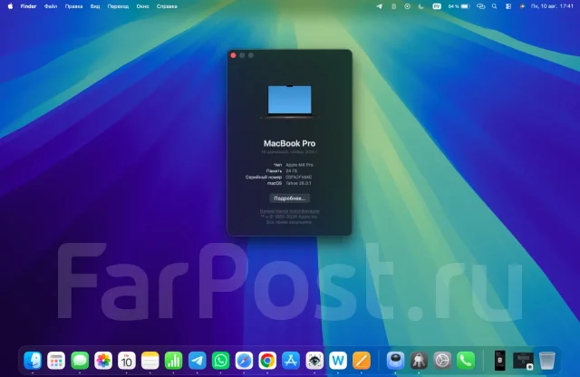
Task: Select the serial number value
Action: (x=299, y=178)
